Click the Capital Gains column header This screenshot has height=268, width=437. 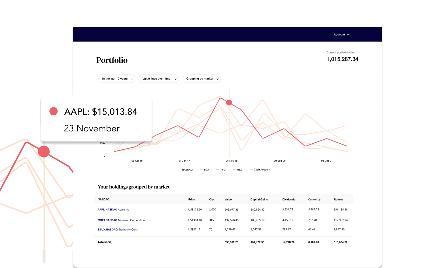(259, 200)
